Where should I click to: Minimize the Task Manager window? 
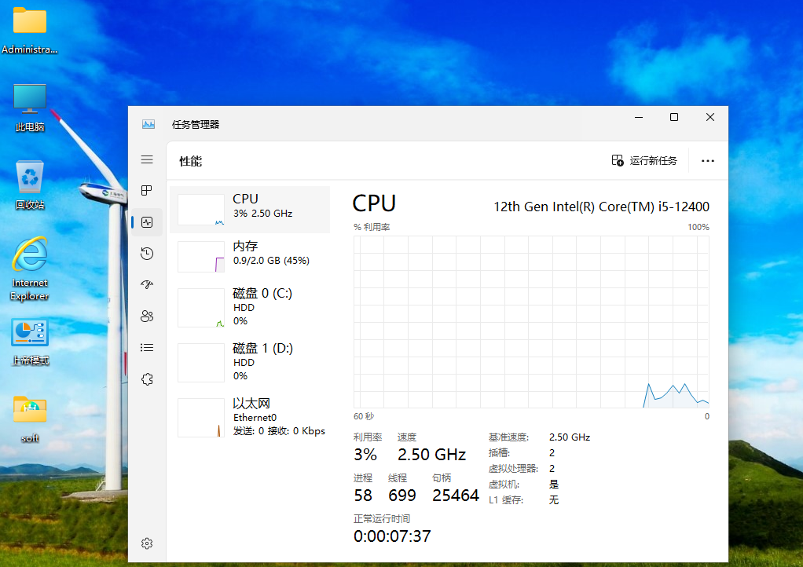click(639, 117)
